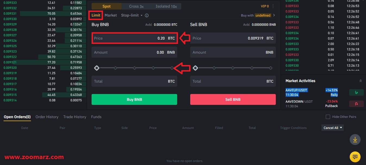Viewport: 366px width, 165px height.
Task: Select the Spot trading tab
Action: pos(107,6)
